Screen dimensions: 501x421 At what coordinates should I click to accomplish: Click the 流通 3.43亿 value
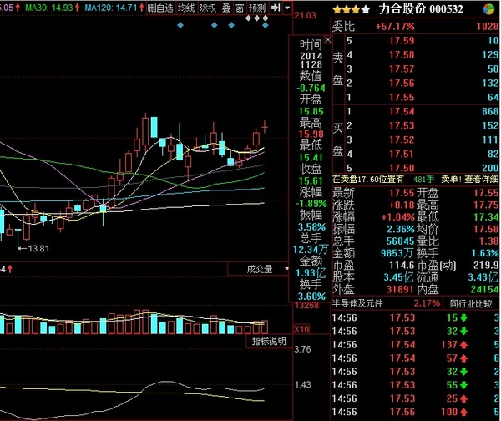click(483, 277)
